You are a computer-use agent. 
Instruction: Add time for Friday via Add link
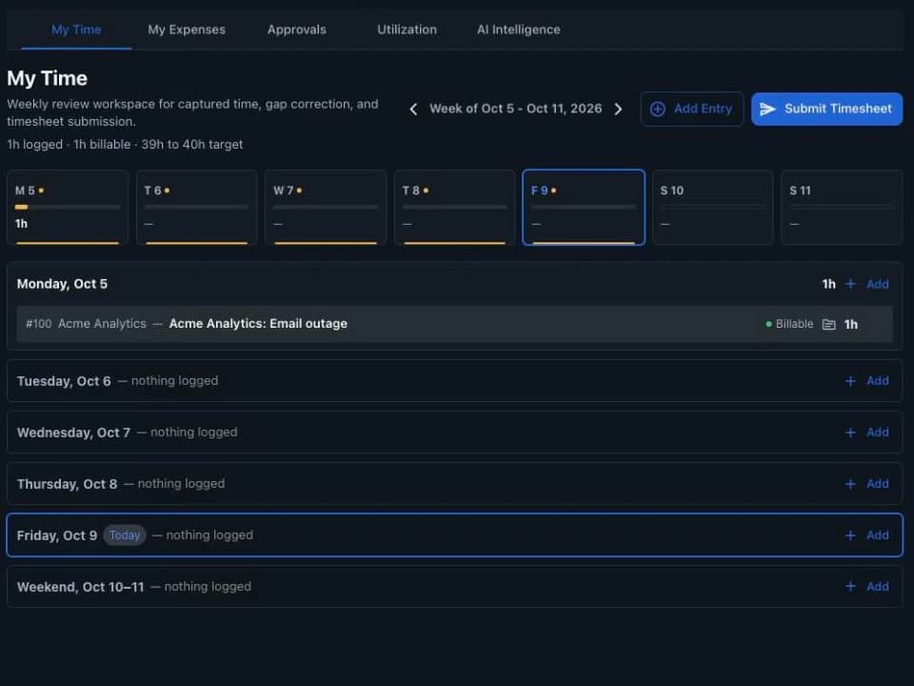tap(877, 535)
